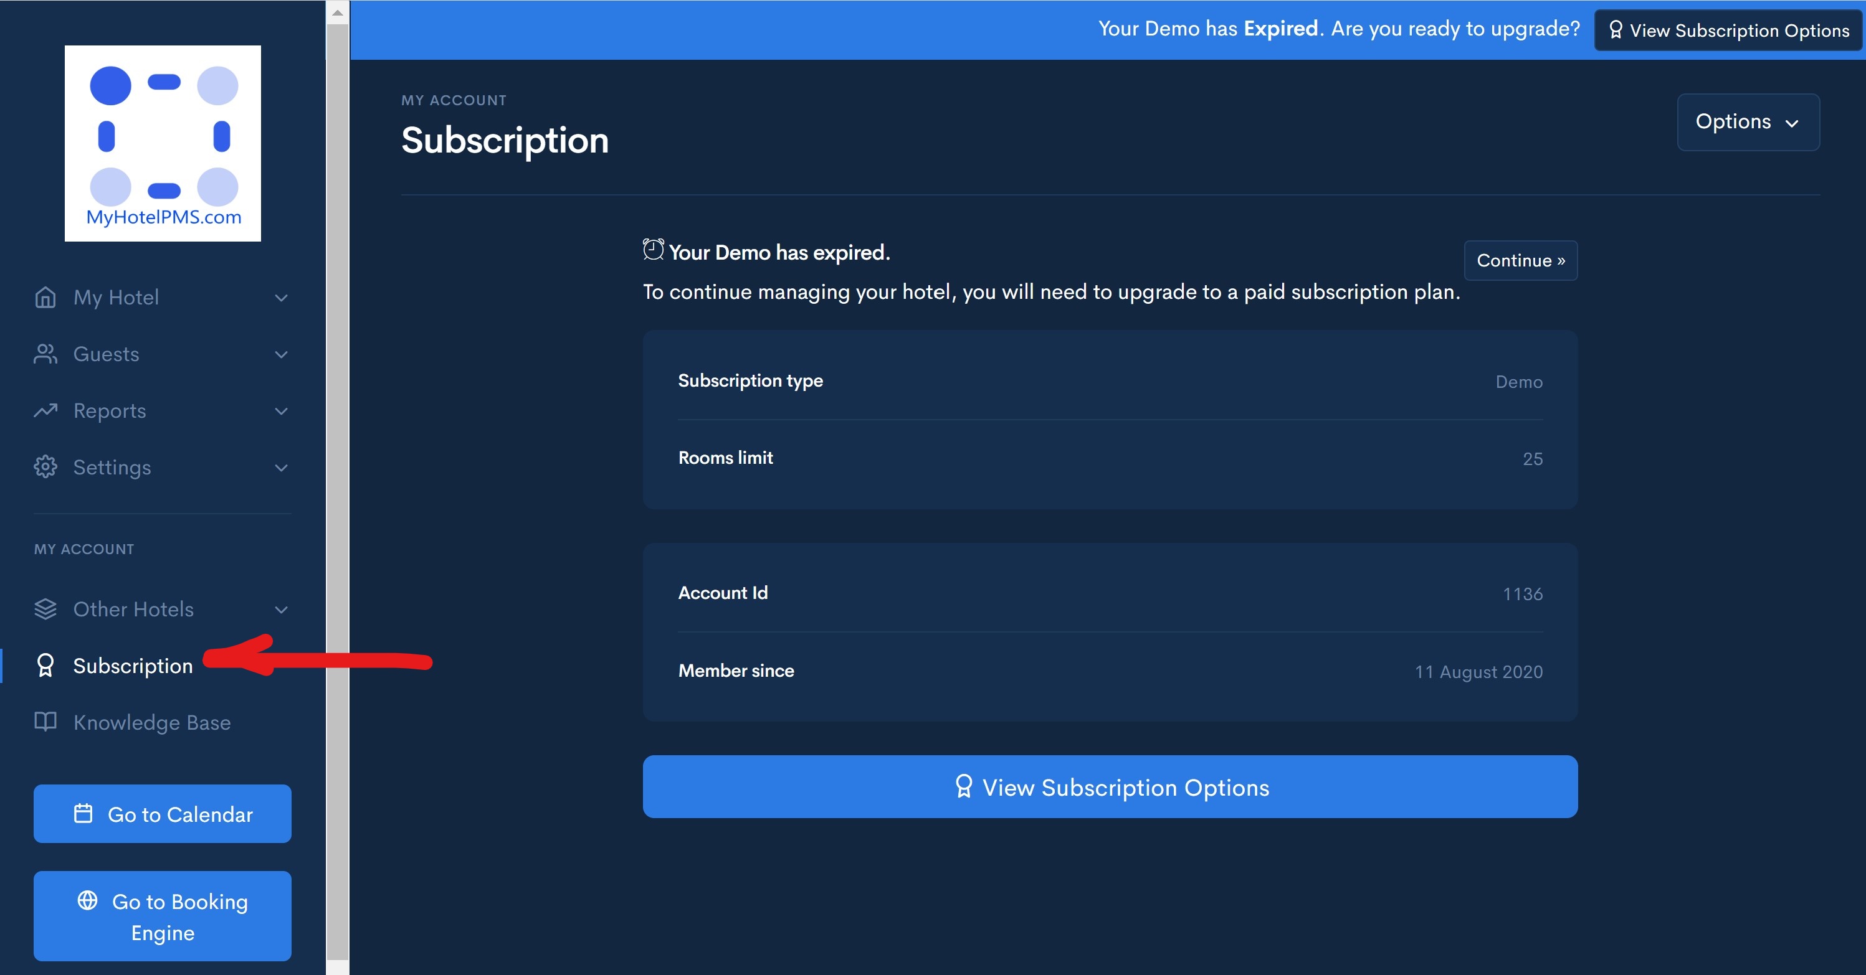This screenshot has height=975, width=1866.
Task: Click the Other Hotels layers icon
Action: tap(45, 609)
